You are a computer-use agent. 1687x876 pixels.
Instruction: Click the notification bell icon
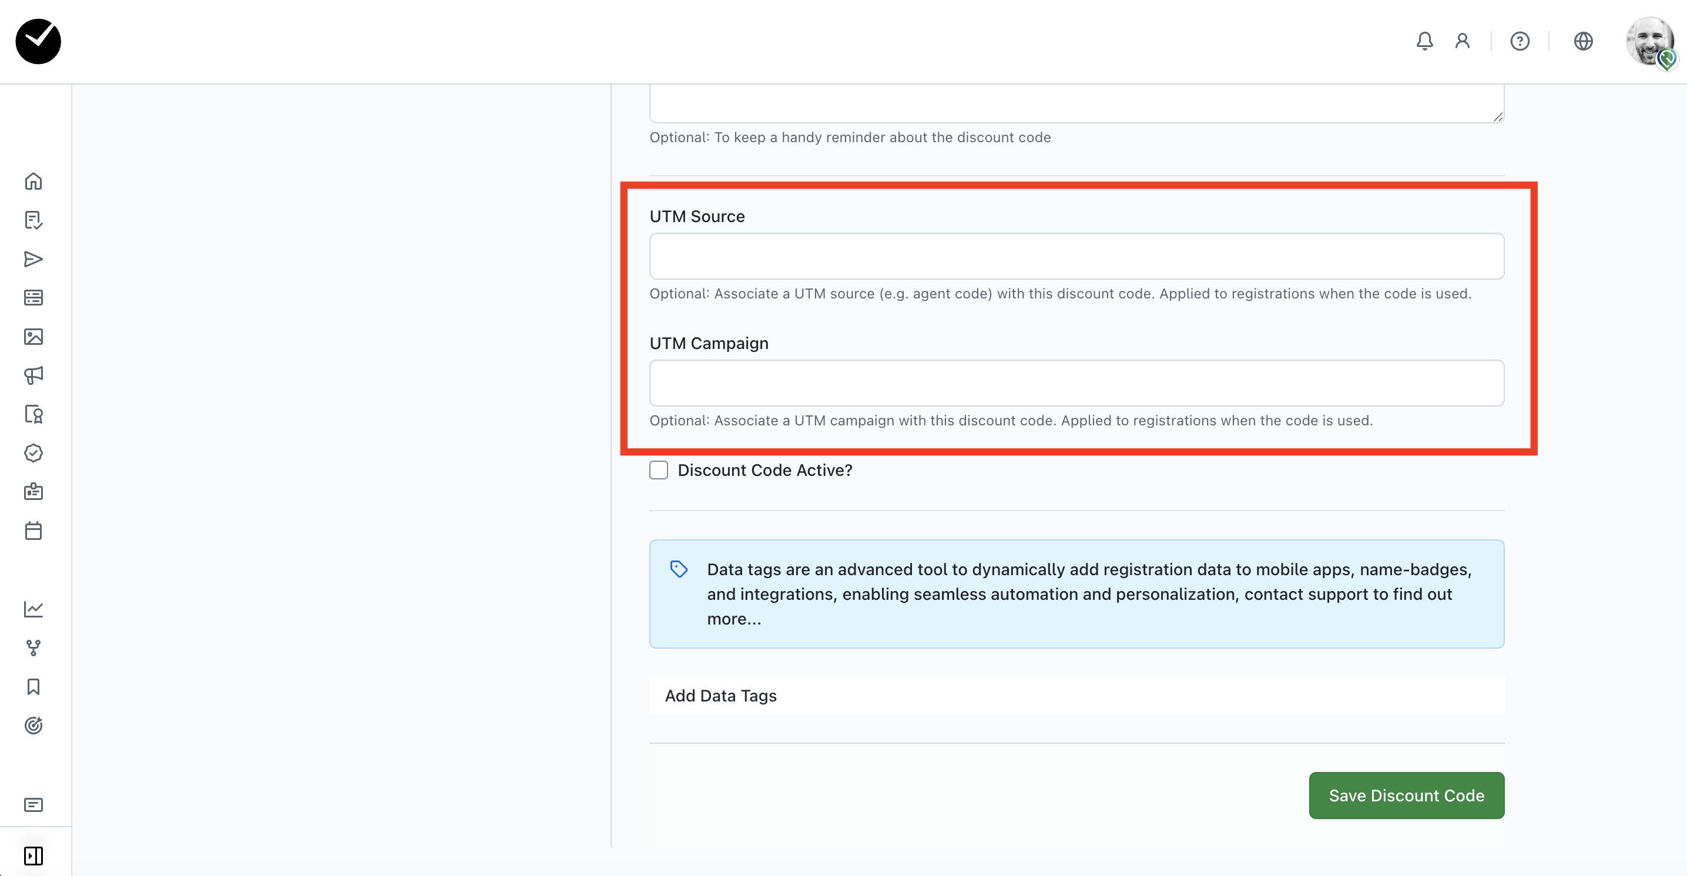coord(1424,41)
